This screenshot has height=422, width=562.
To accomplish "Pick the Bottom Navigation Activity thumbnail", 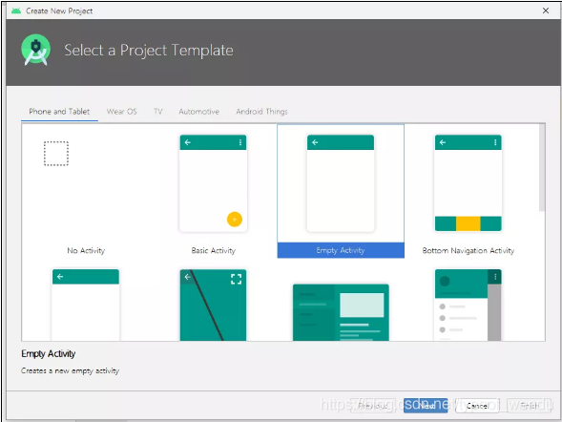I will tap(468, 183).
